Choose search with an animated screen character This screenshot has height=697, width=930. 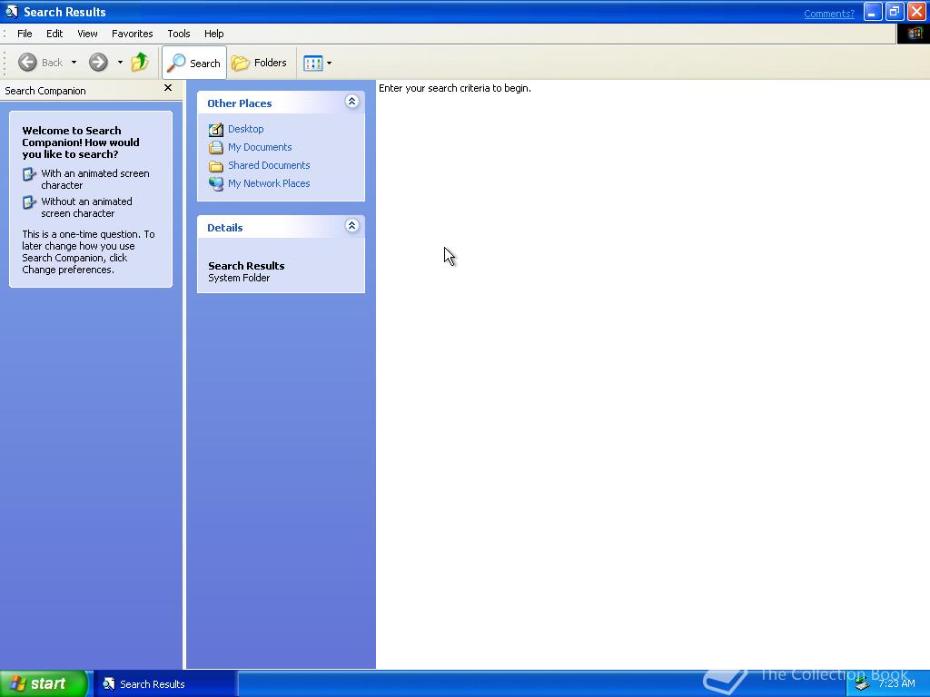[94, 179]
